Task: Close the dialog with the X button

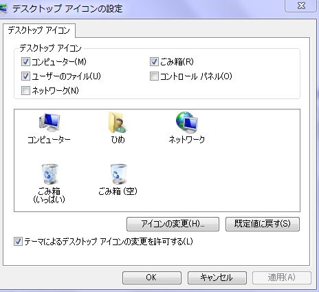Action: point(301,6)
